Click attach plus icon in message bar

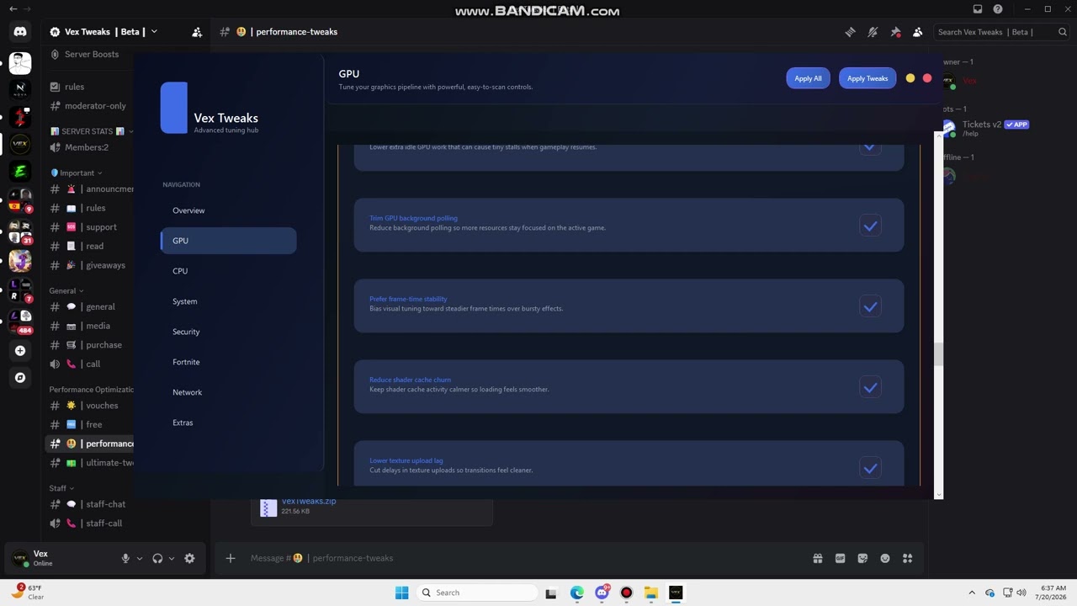[230, 558]
